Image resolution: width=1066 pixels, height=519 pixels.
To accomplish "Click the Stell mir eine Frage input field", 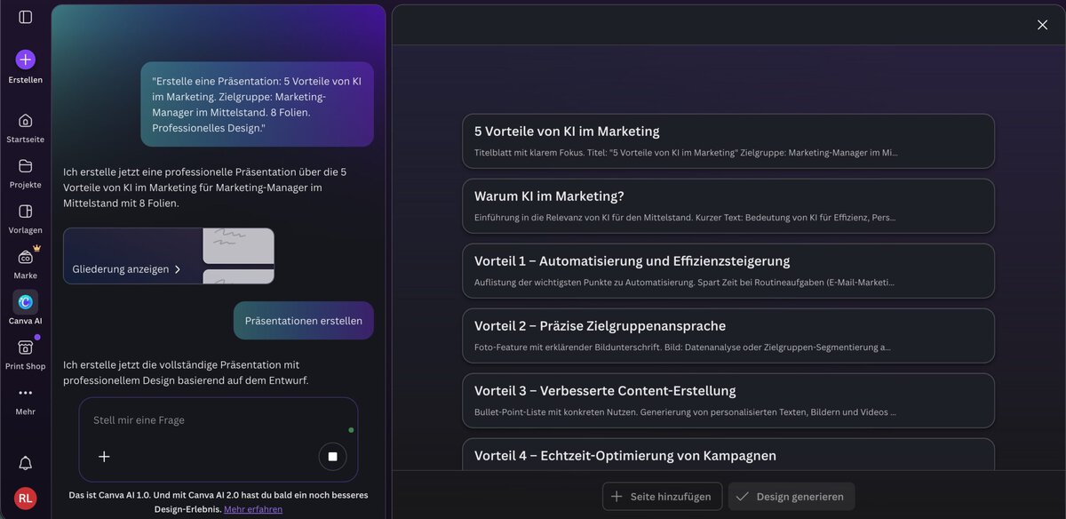I will [178, 419].
